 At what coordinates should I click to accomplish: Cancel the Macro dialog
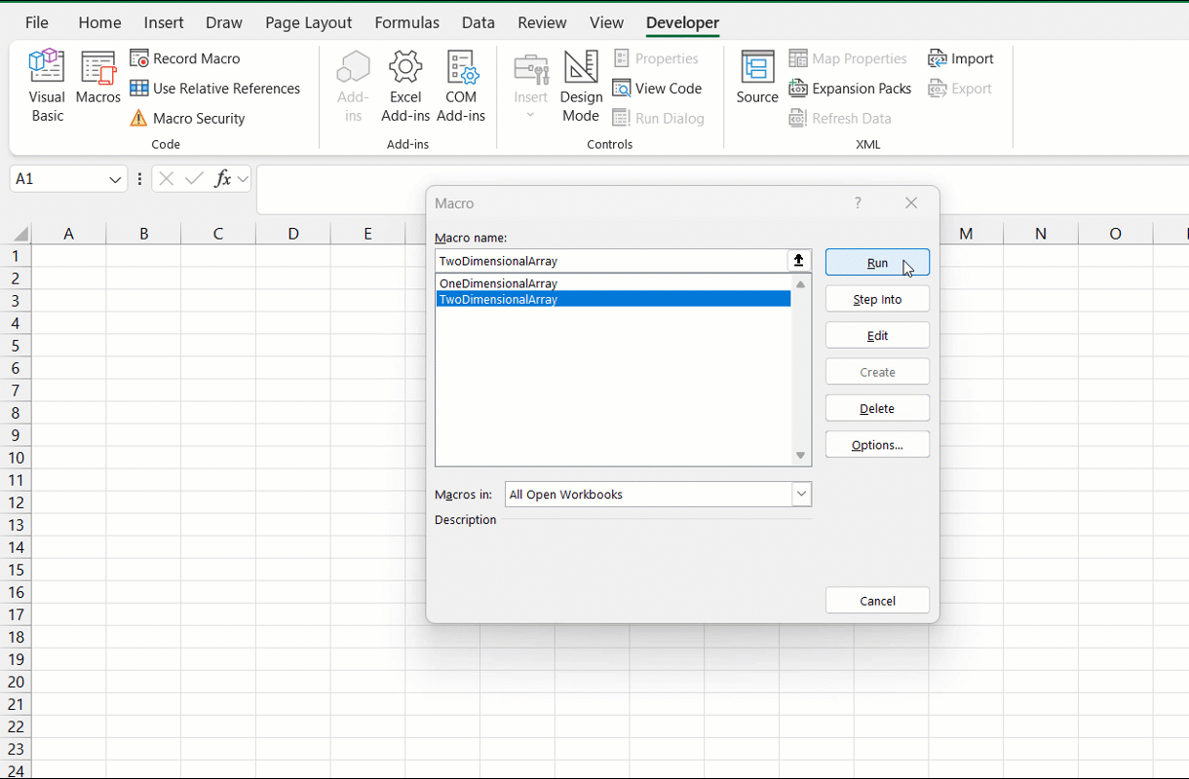(877, 601)
